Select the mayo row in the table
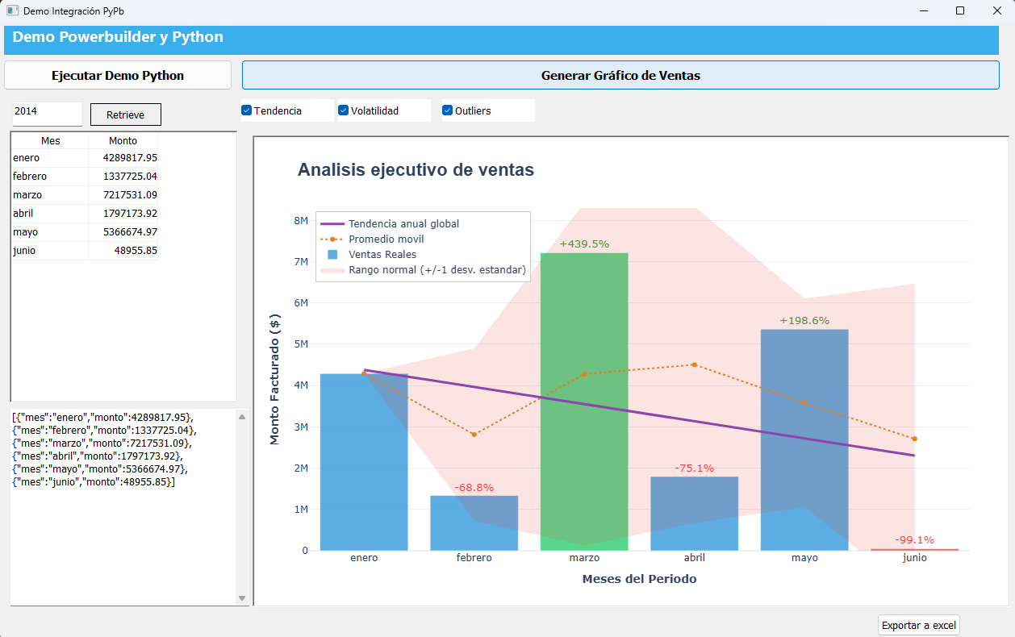The width and height of the screenshot is (1015, 637). (85, 232)
